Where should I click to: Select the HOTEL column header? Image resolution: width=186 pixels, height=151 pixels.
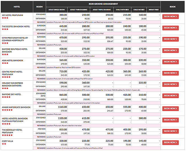point(17,7)
